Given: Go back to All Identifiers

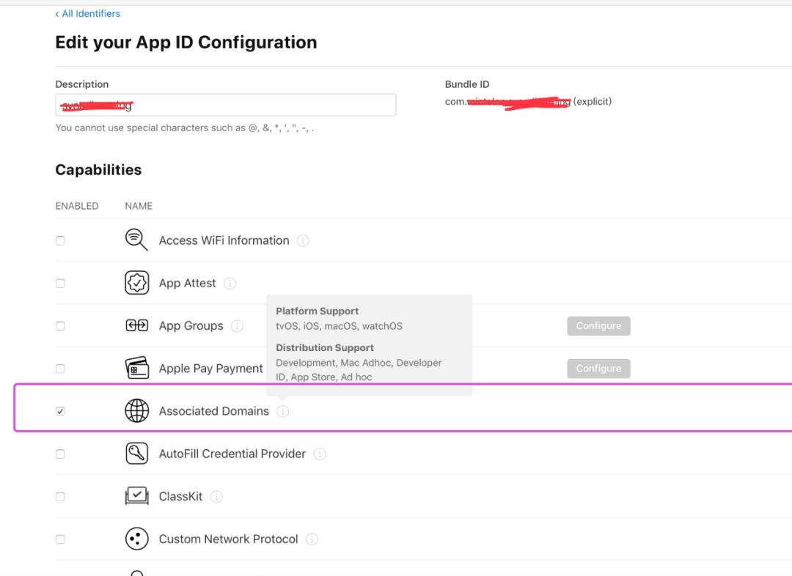Looking at the screenshot, I should (x=88, y=13).
